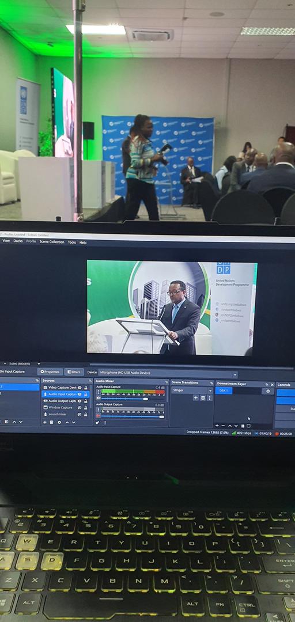Open the Audio Output Capture mixer options menu
Screen dimensions: 295x622
coord(98,409)
